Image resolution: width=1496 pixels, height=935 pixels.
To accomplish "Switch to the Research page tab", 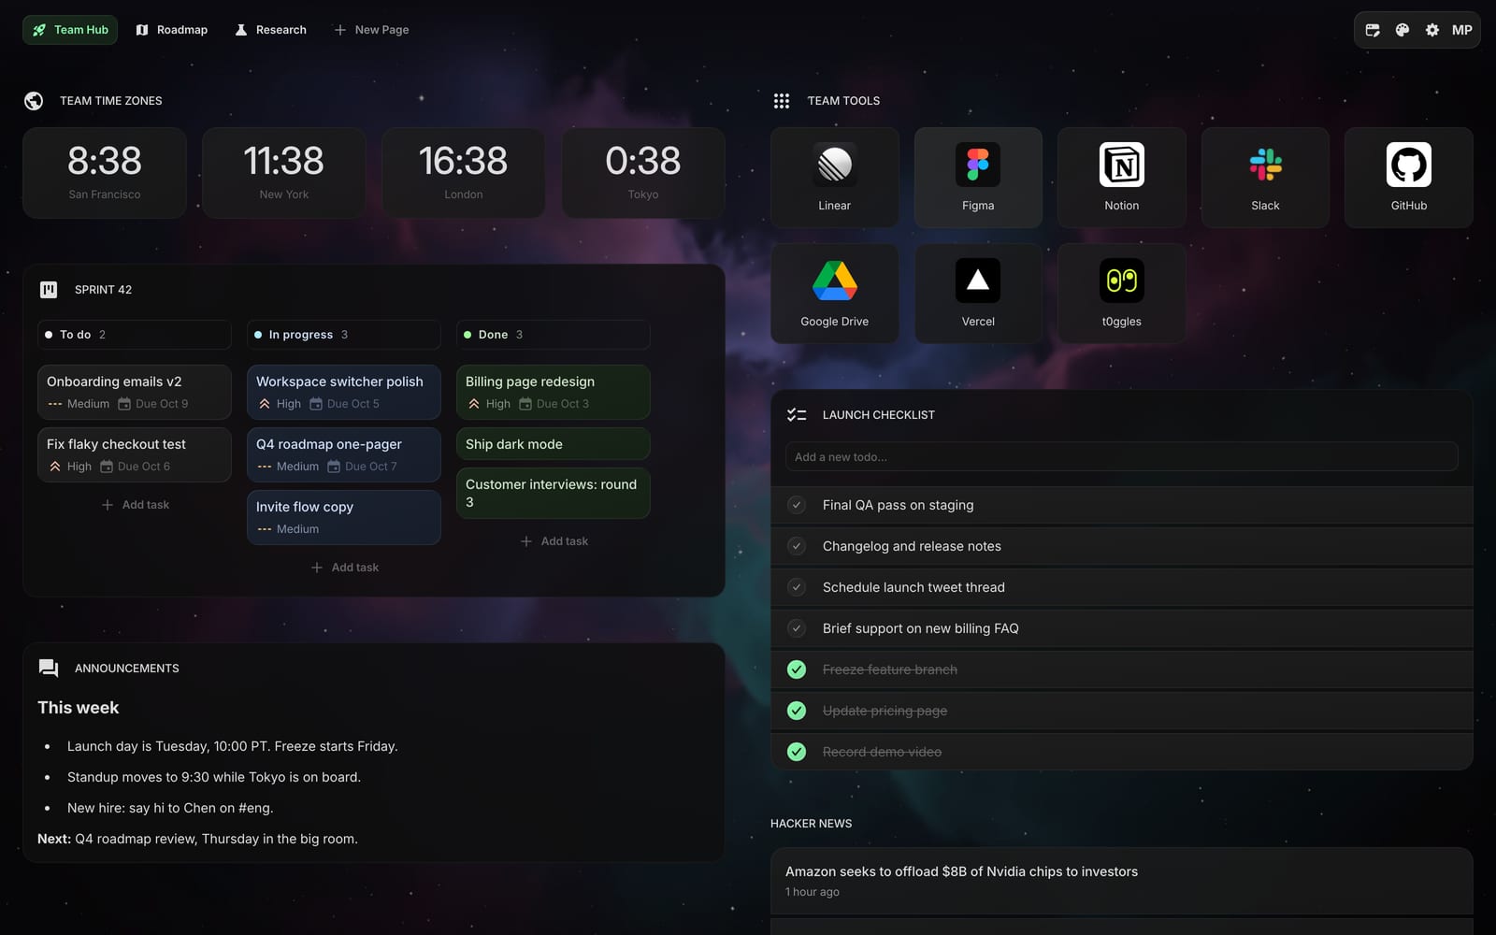I will (270, 30).
